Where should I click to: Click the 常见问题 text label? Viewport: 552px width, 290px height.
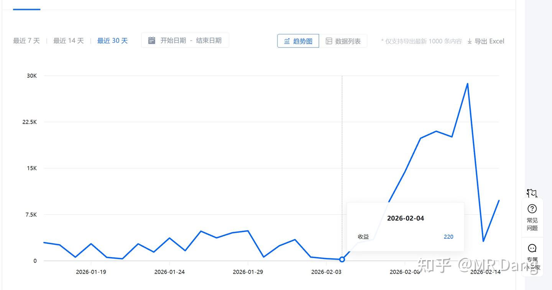tap(532, 224)
